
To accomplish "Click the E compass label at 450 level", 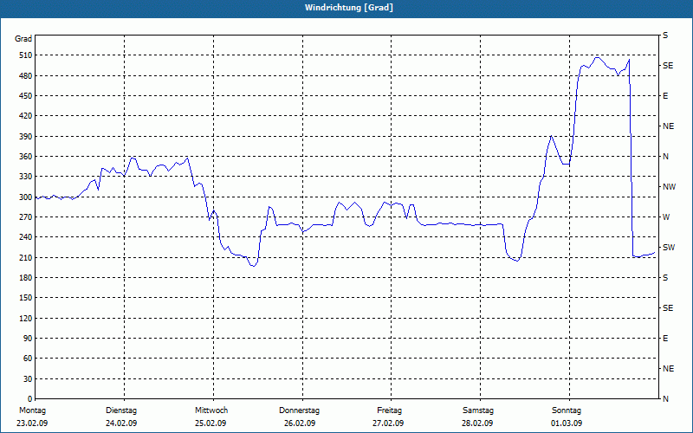I will point(665,96).
